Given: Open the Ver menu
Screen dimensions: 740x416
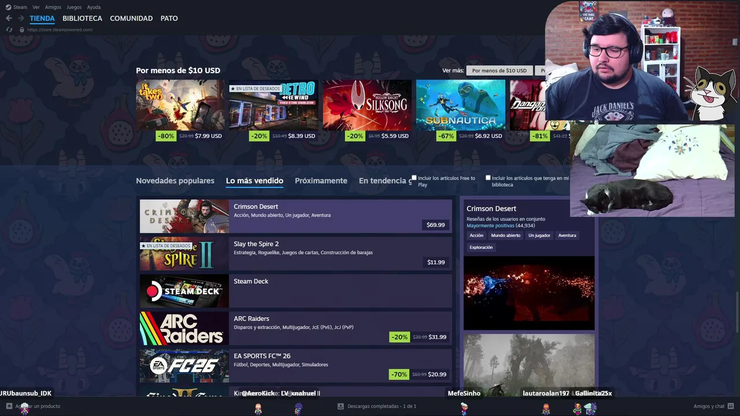Looking at the screenshot, I should pyautogui.click(x=36, y=7).
